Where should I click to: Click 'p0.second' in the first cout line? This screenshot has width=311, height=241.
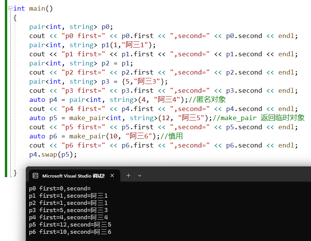244,36
